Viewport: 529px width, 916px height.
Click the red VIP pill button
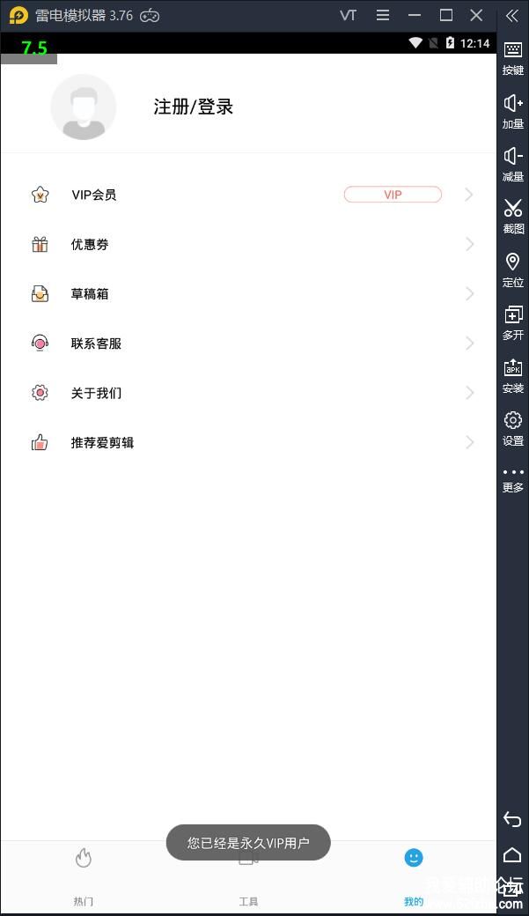(x=393, y=195)
